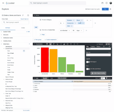Image resolution: width=114 pixels, height=112 pixels.
Task: Select the column chart visualization icon
Action: 50,44
